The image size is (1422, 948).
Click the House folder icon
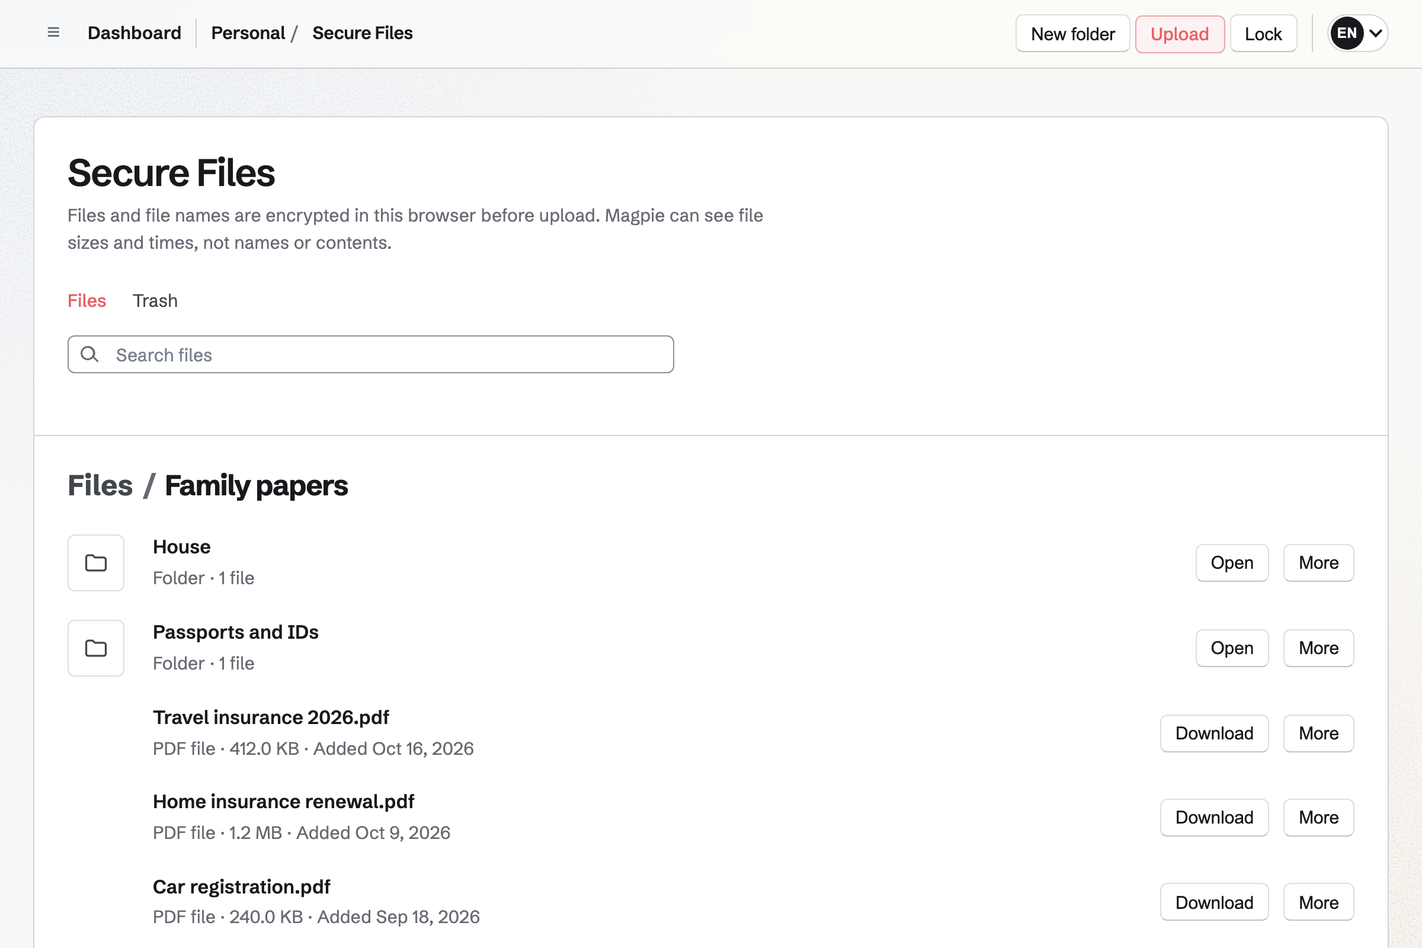coord(95,563)
